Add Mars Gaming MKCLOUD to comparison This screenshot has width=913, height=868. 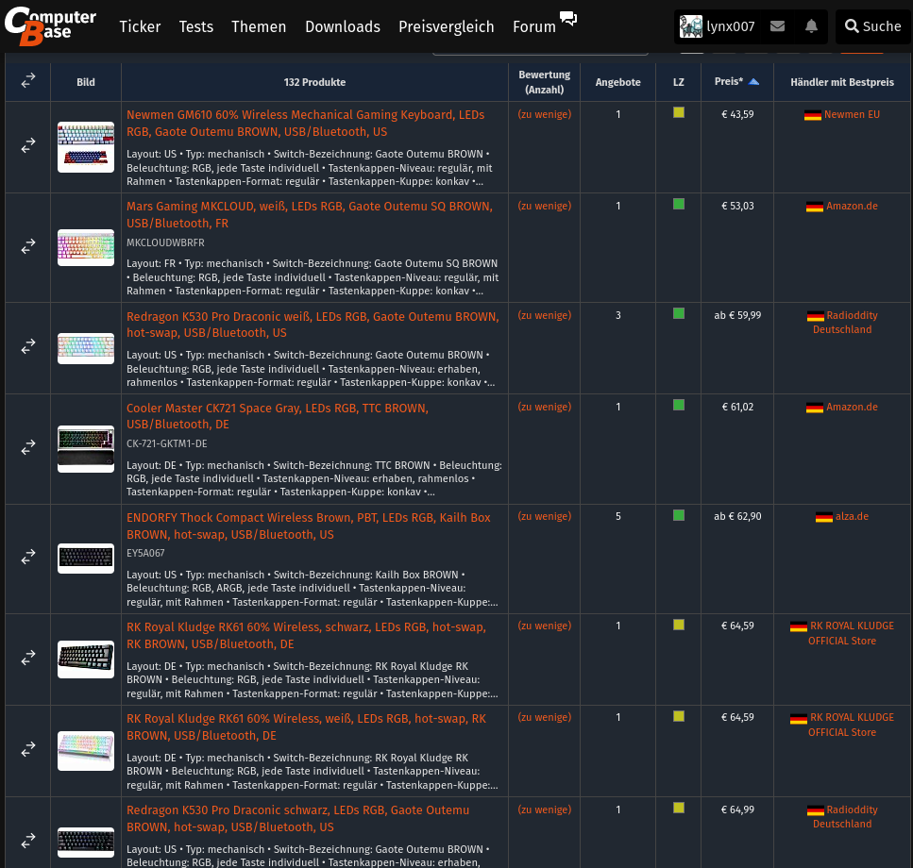point(28,246)
